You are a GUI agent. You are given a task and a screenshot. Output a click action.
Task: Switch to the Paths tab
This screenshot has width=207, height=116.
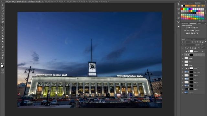(194, 39)
